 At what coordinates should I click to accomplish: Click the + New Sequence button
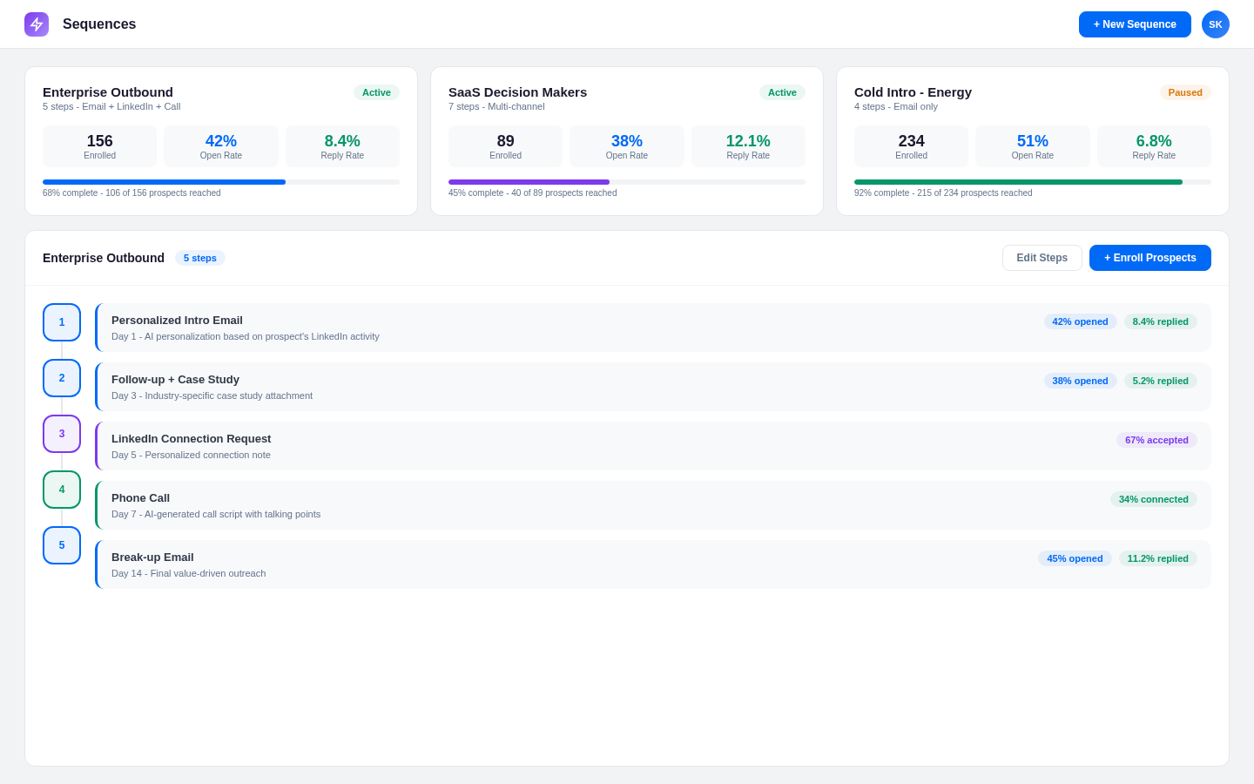tap(1135, 24)
